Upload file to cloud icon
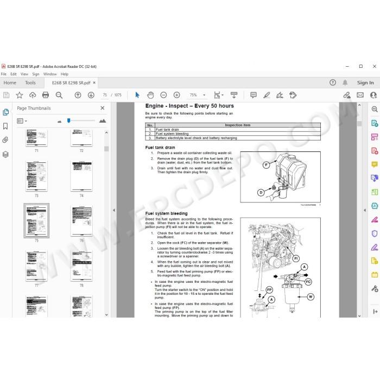 click(33, 95)
